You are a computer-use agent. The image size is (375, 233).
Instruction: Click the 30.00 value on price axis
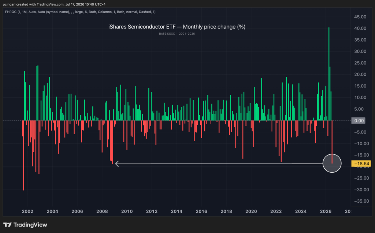pyautogui.click(x=360, y=51)
